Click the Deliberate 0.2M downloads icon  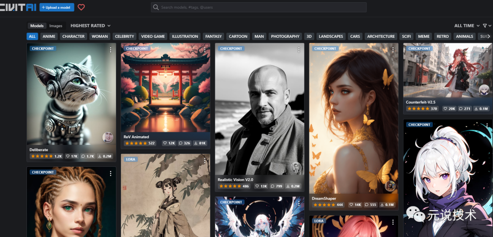[x=100, y=156]
